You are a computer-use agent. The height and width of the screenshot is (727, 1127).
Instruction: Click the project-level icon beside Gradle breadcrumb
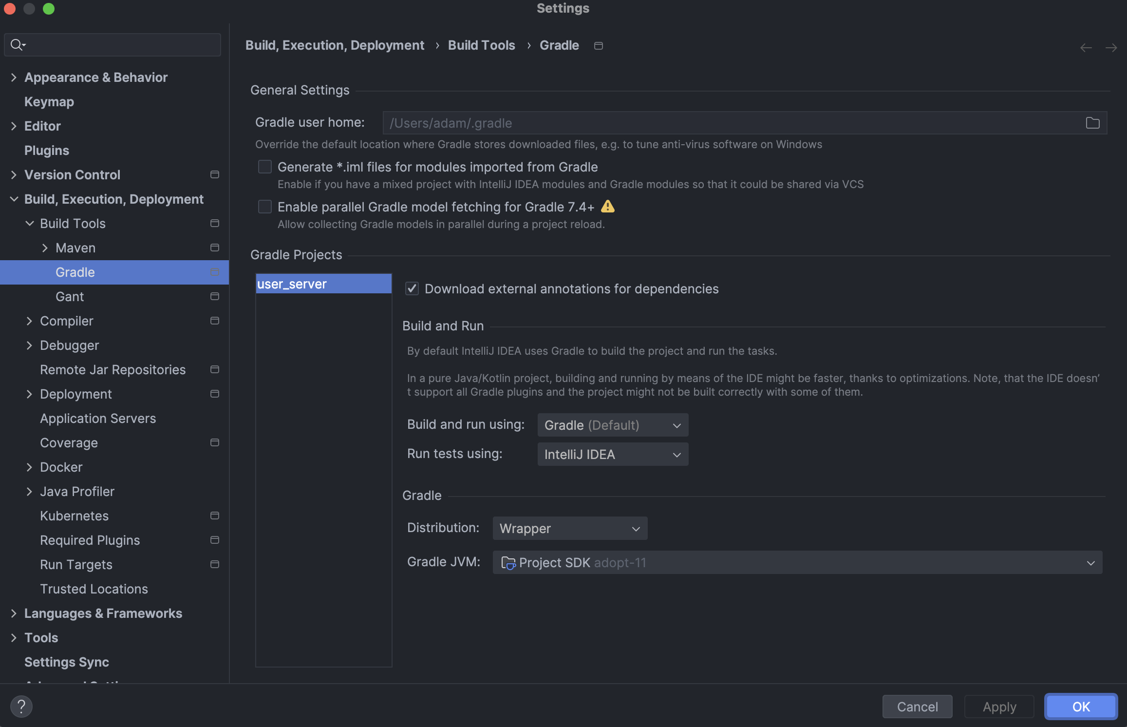point(599,46)
